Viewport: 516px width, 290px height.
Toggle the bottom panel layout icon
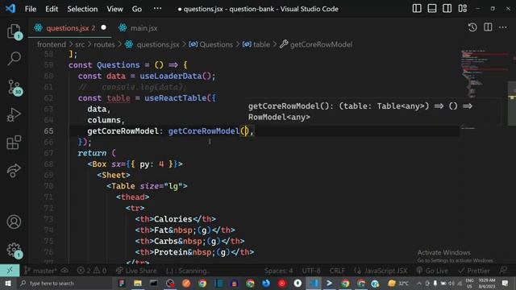(432, 9)
